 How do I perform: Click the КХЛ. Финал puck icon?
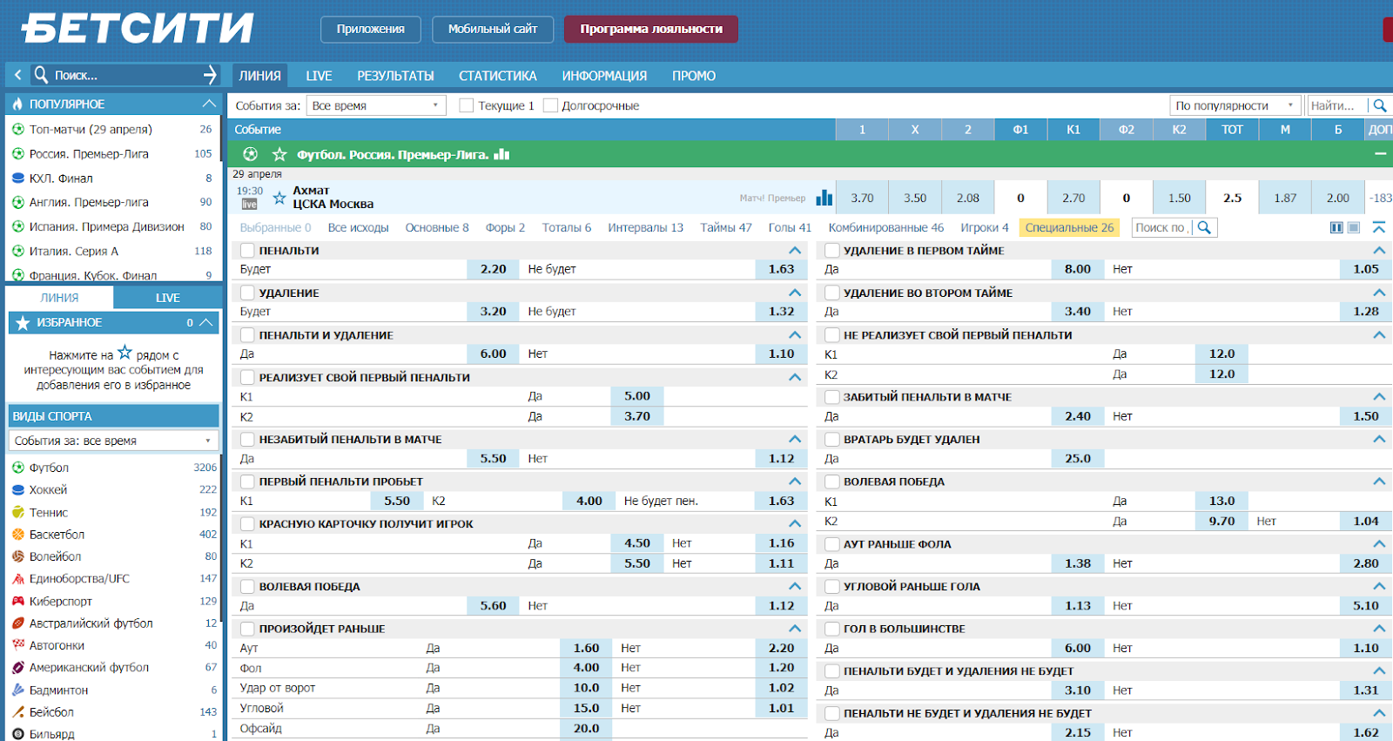18,178
